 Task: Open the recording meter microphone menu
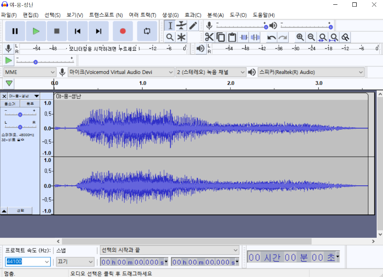point(8,49)
